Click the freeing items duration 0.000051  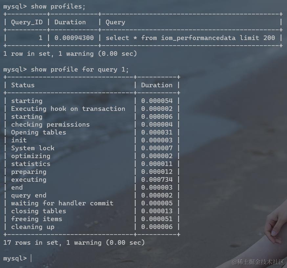click(157, 219)
